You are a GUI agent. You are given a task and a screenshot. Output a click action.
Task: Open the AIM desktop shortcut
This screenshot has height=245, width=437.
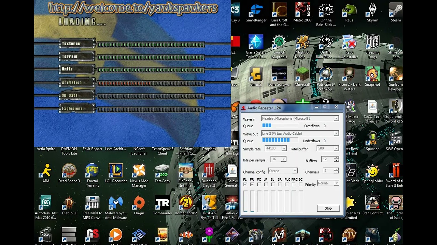[46, 173]
